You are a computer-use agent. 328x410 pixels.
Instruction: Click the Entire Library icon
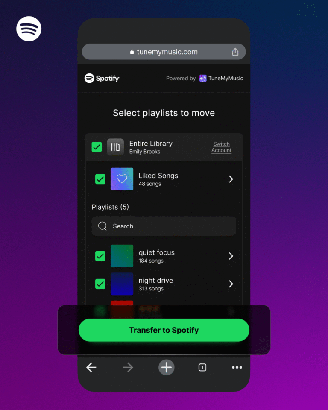click(115, 147)
